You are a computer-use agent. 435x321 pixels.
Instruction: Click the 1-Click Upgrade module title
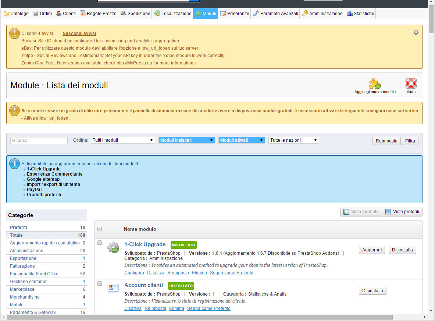click(145, 244)
